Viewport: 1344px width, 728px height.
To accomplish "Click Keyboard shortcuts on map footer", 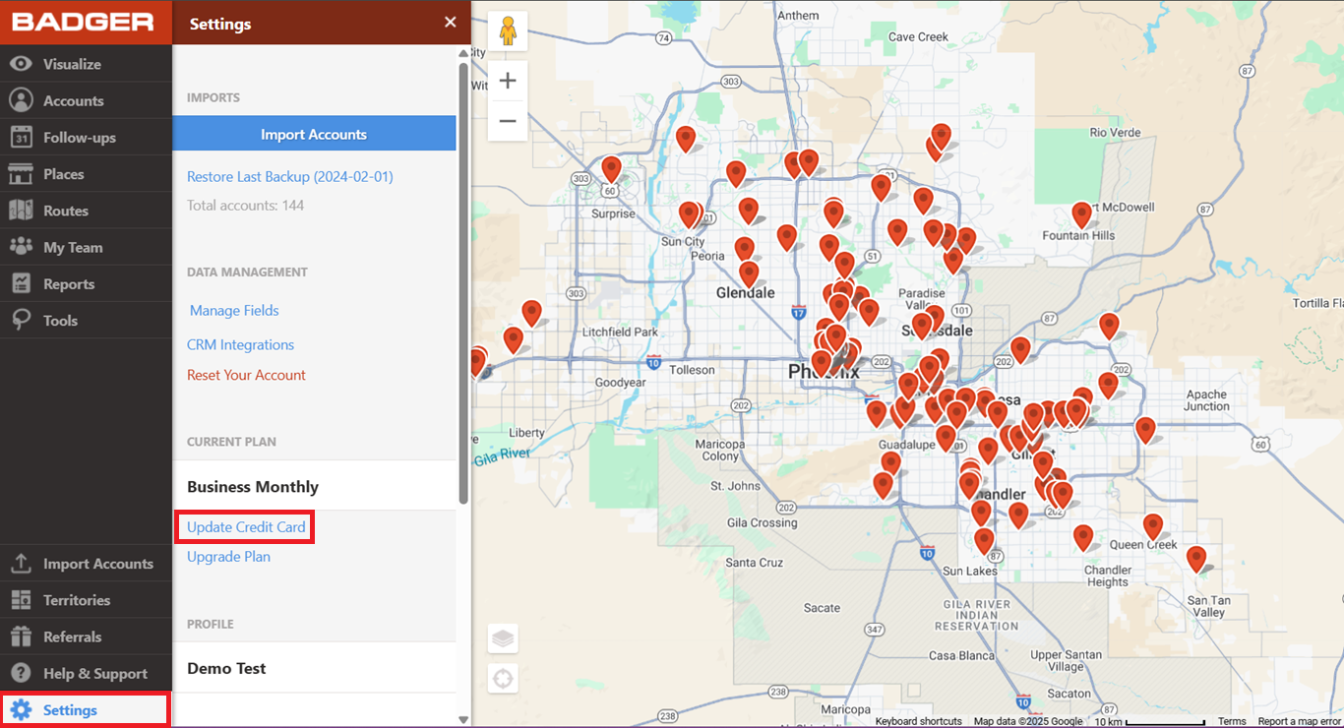I will pyautogui.click(x=919, y=721).
